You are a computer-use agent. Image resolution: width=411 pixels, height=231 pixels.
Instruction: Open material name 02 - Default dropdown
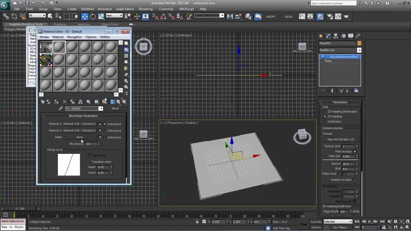pyautogui.click(x=101, y=108)
